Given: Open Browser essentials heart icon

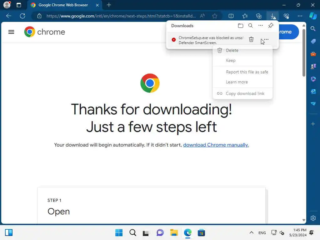Looking at the screenshot, I should [x=286, y=16].
